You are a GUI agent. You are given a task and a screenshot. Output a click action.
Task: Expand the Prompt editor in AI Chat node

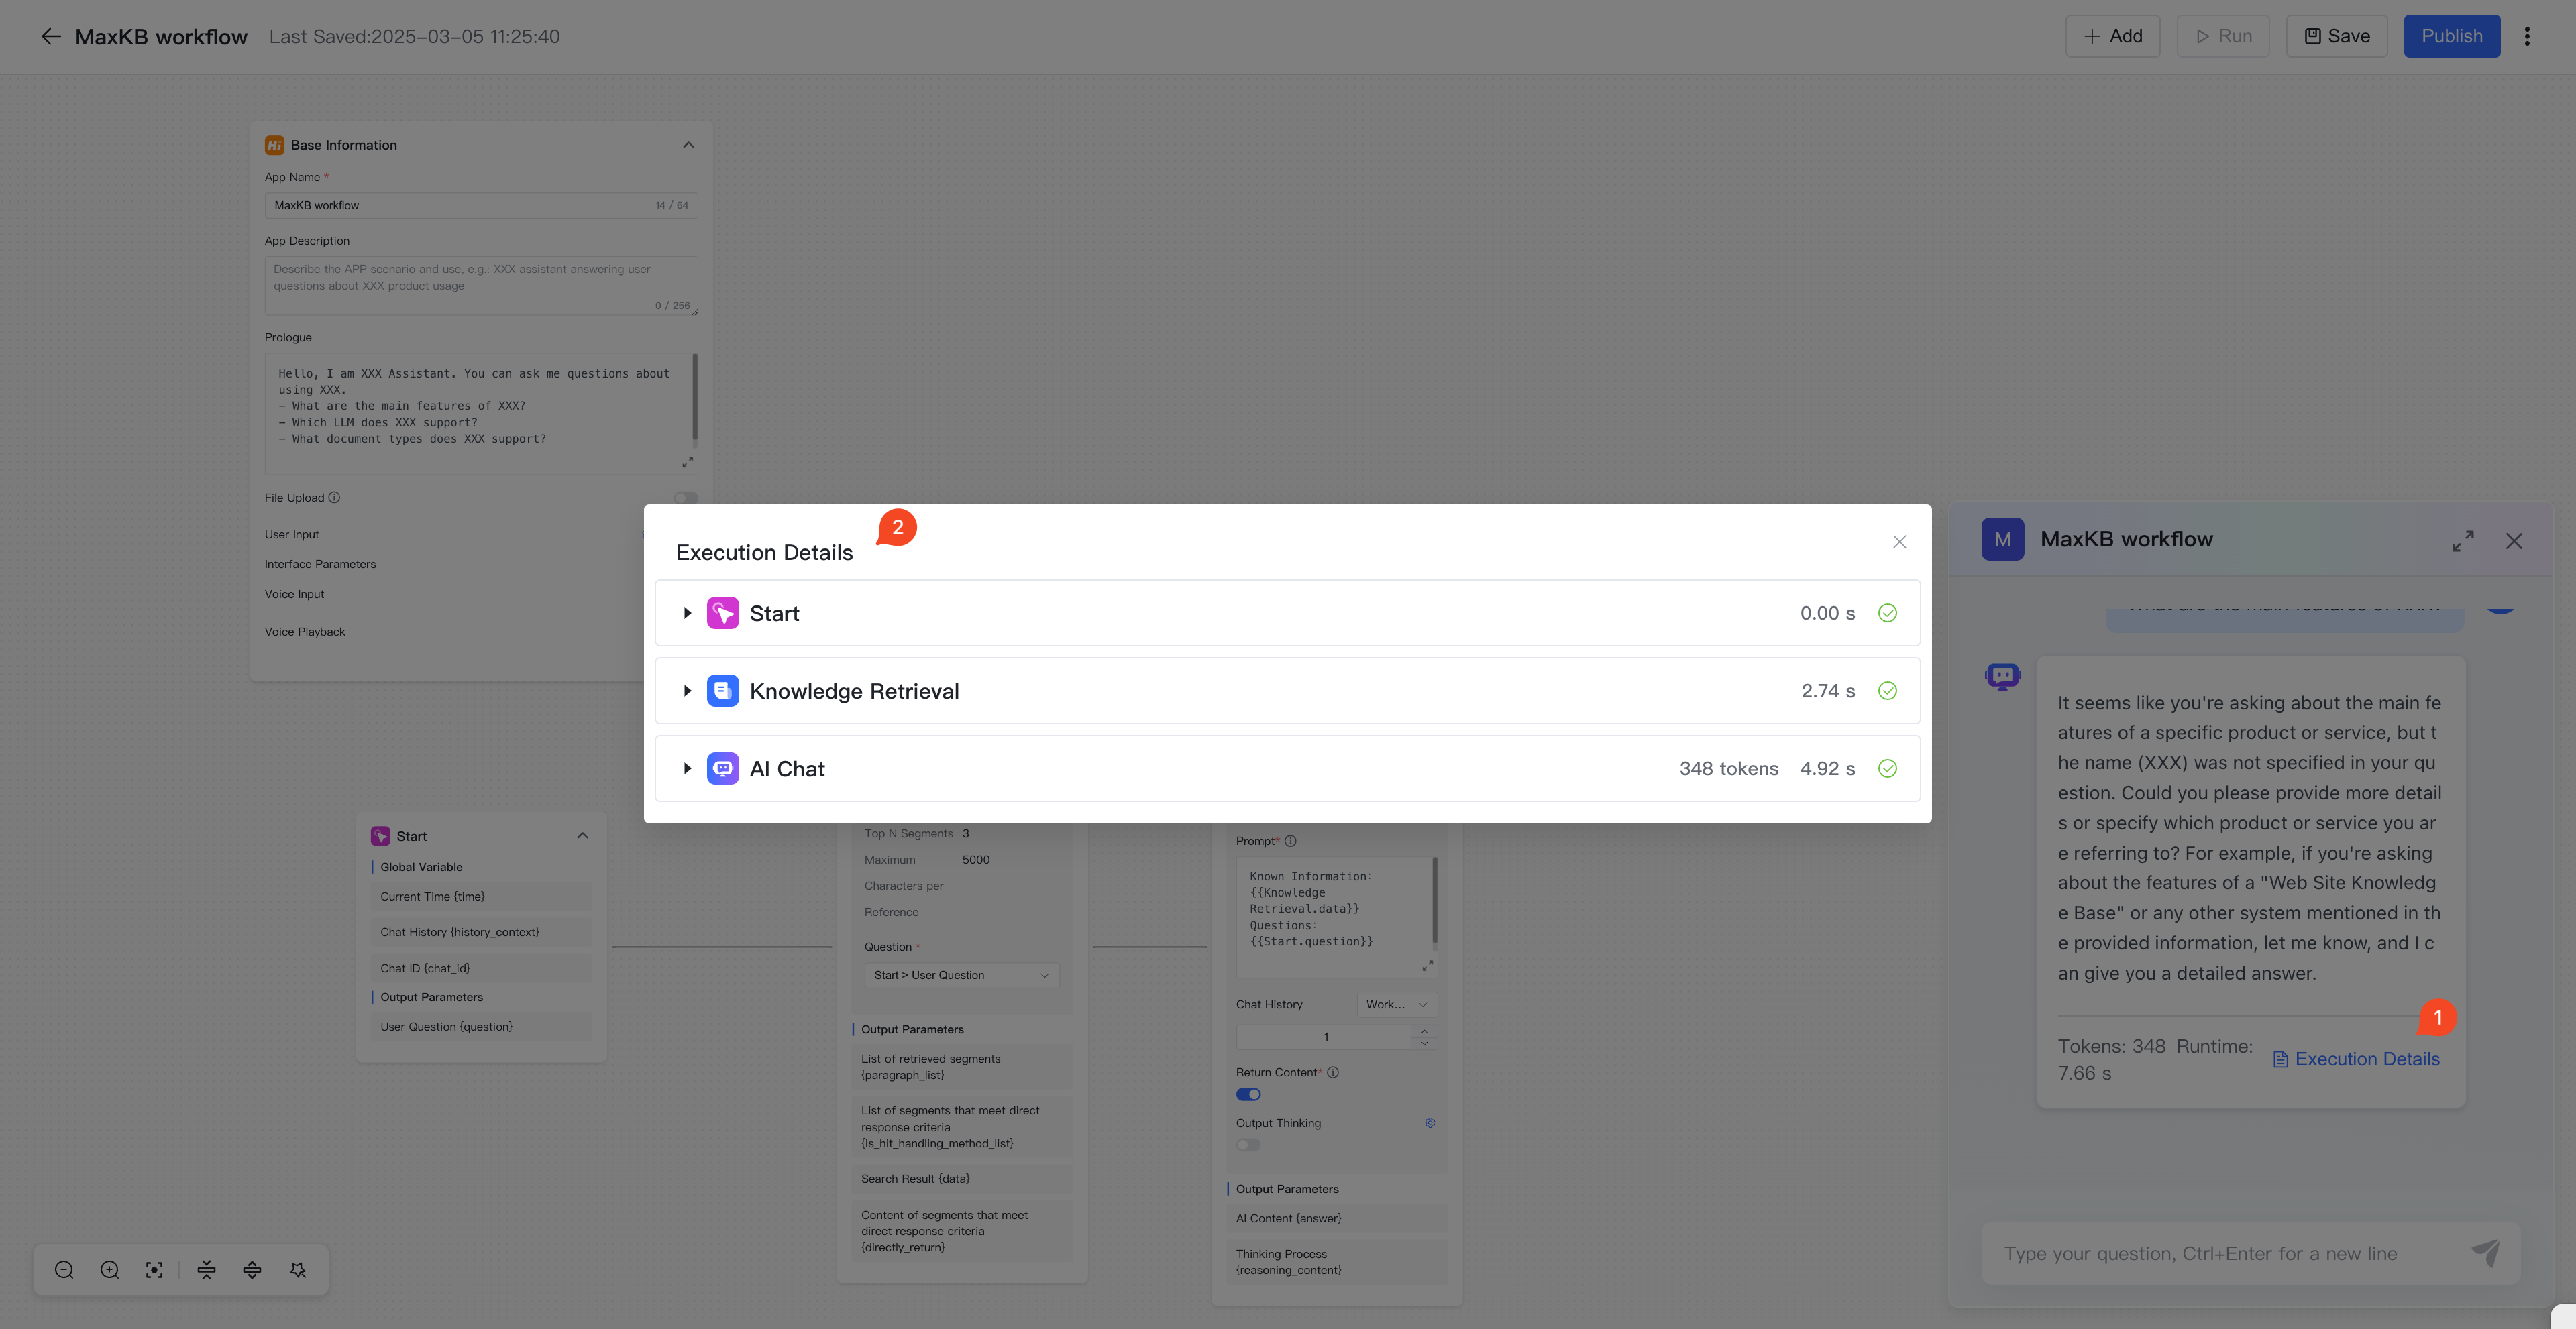point(1427,966)
